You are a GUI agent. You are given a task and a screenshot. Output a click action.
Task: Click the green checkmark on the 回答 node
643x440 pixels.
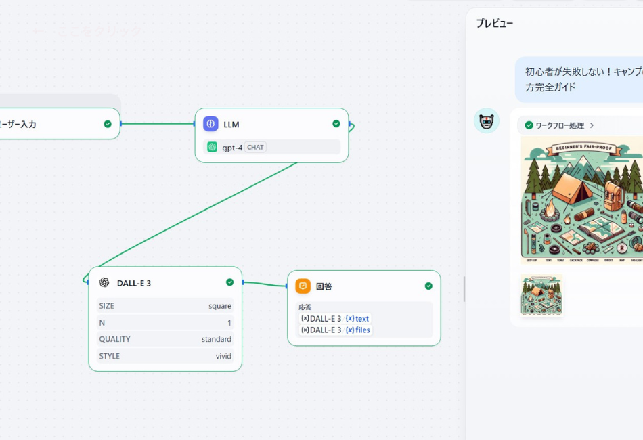pos(428,286)
